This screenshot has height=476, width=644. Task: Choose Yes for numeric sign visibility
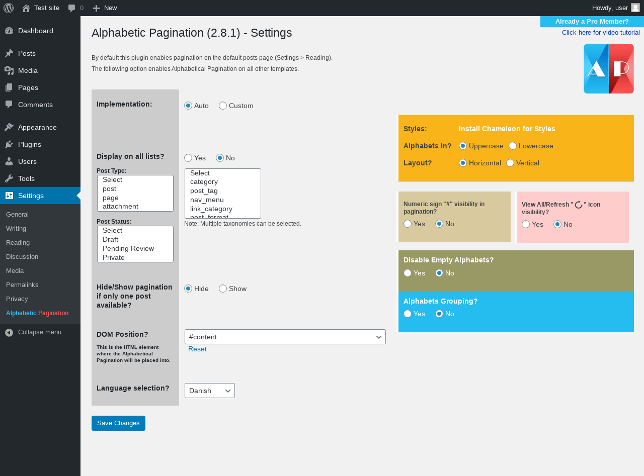click(408, 224)
